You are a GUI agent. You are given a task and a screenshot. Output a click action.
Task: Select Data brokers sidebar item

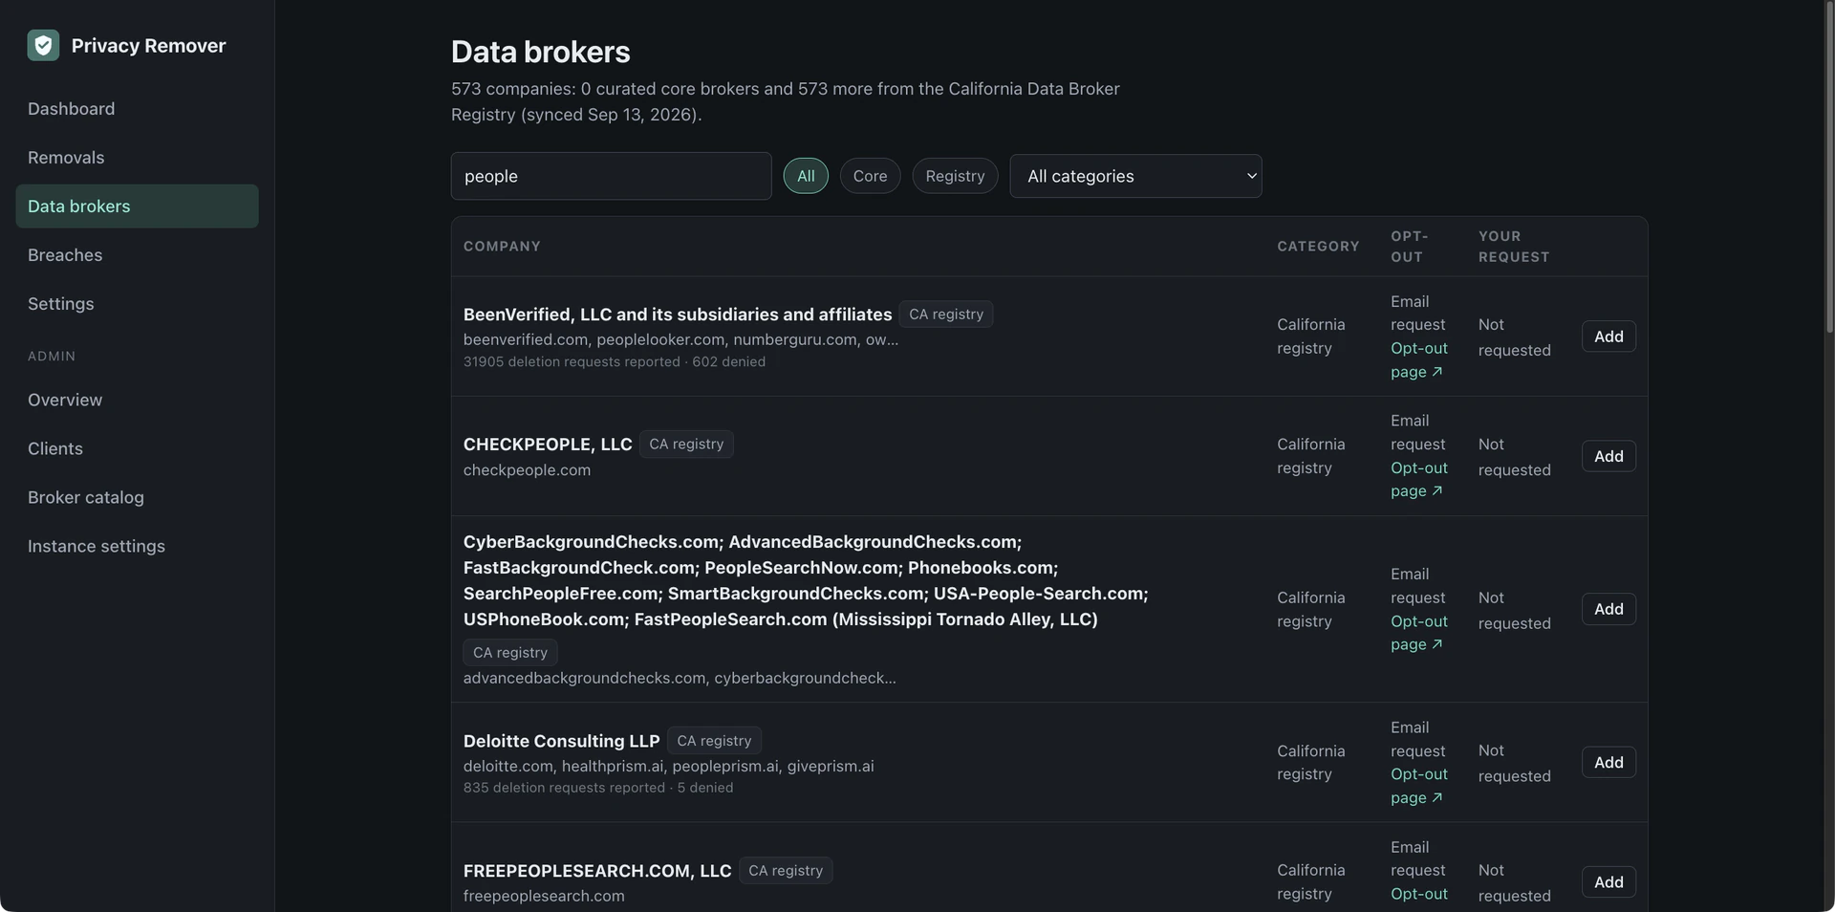tap(137, 206)
